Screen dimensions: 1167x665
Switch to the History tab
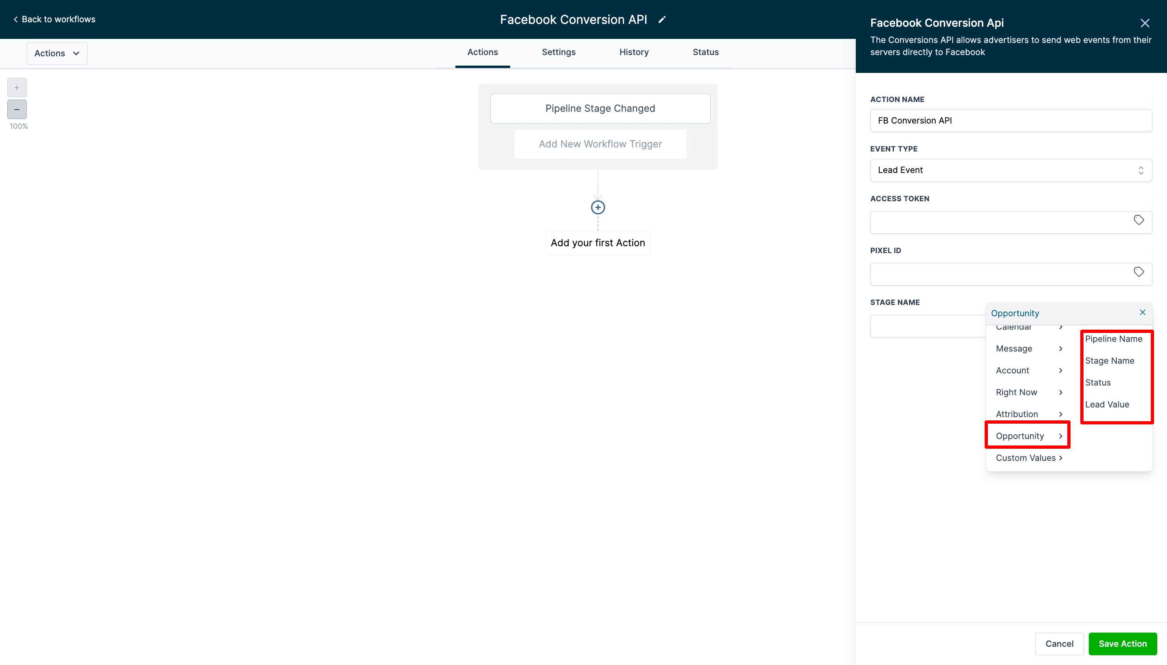(634, 52)
